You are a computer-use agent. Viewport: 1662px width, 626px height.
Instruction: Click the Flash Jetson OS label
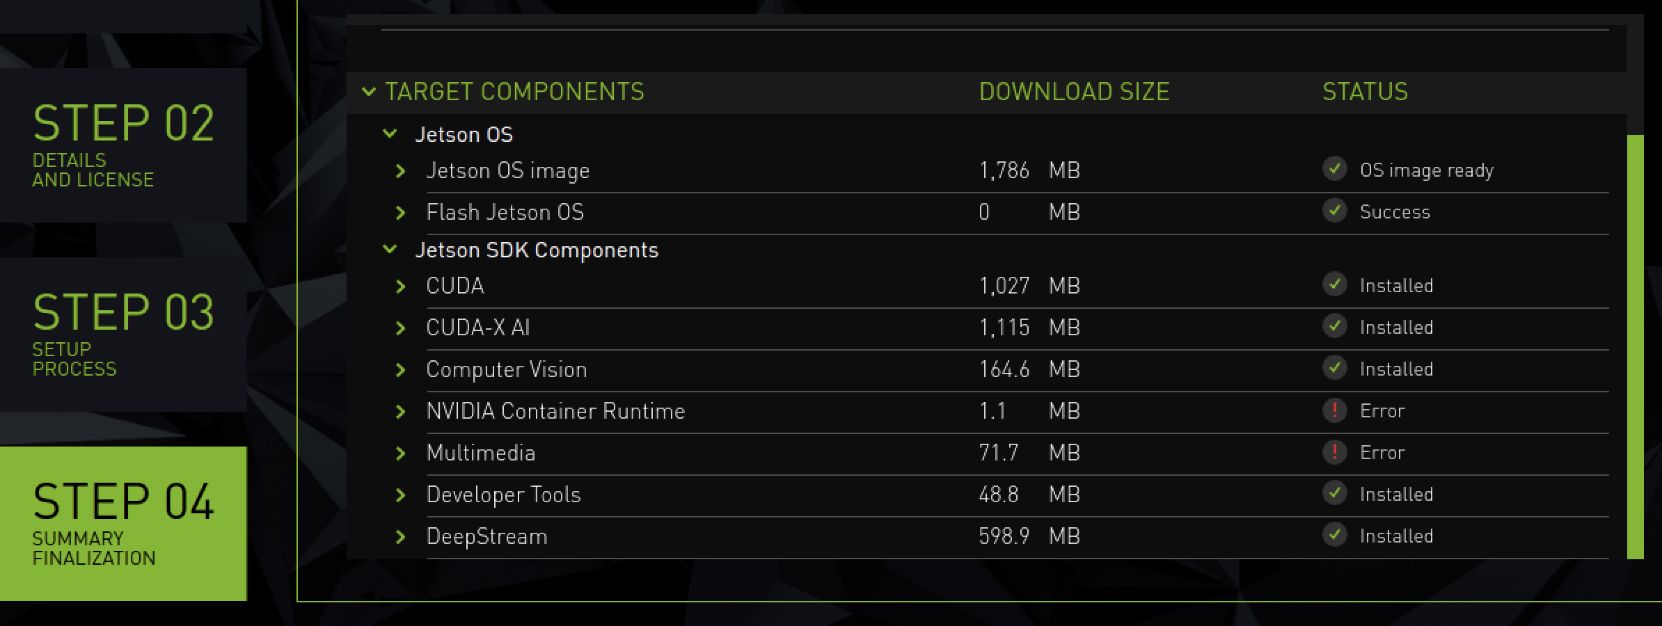point(507,211)
